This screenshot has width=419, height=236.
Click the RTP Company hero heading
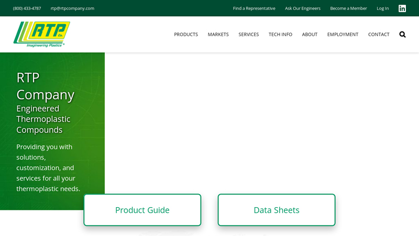(45, 86)
